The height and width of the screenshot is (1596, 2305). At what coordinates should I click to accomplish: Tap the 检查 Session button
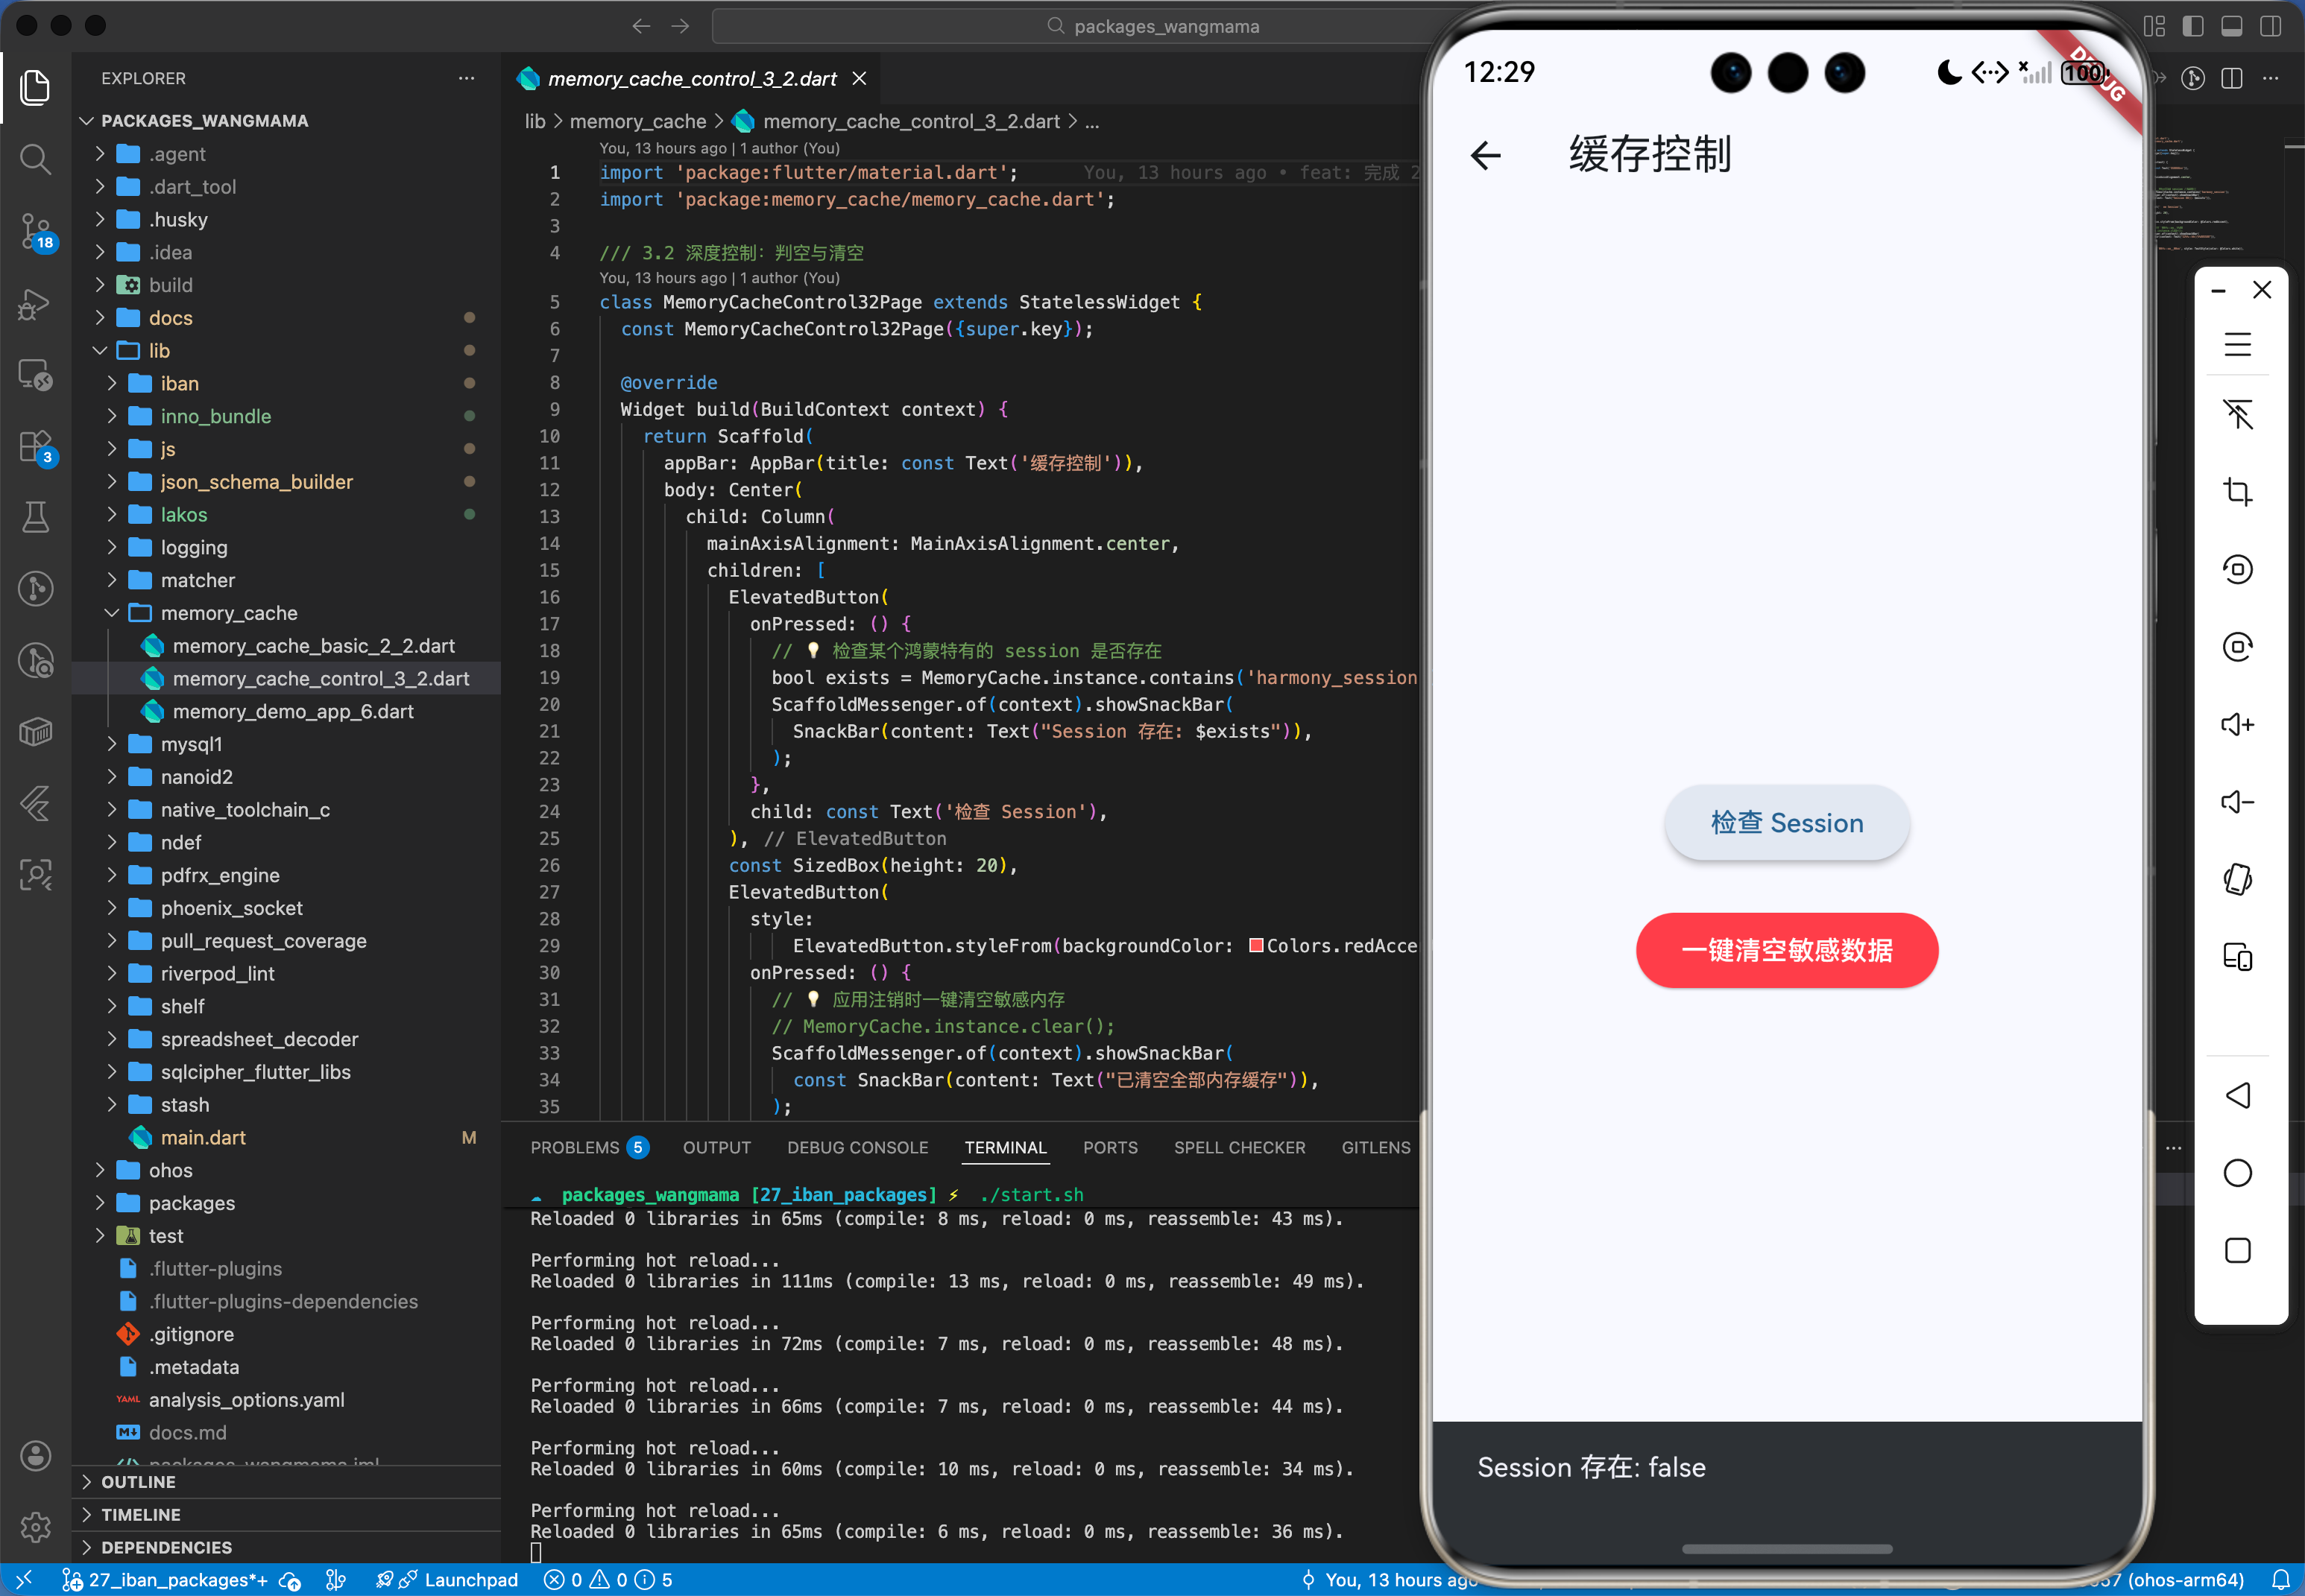point(1785,822)
